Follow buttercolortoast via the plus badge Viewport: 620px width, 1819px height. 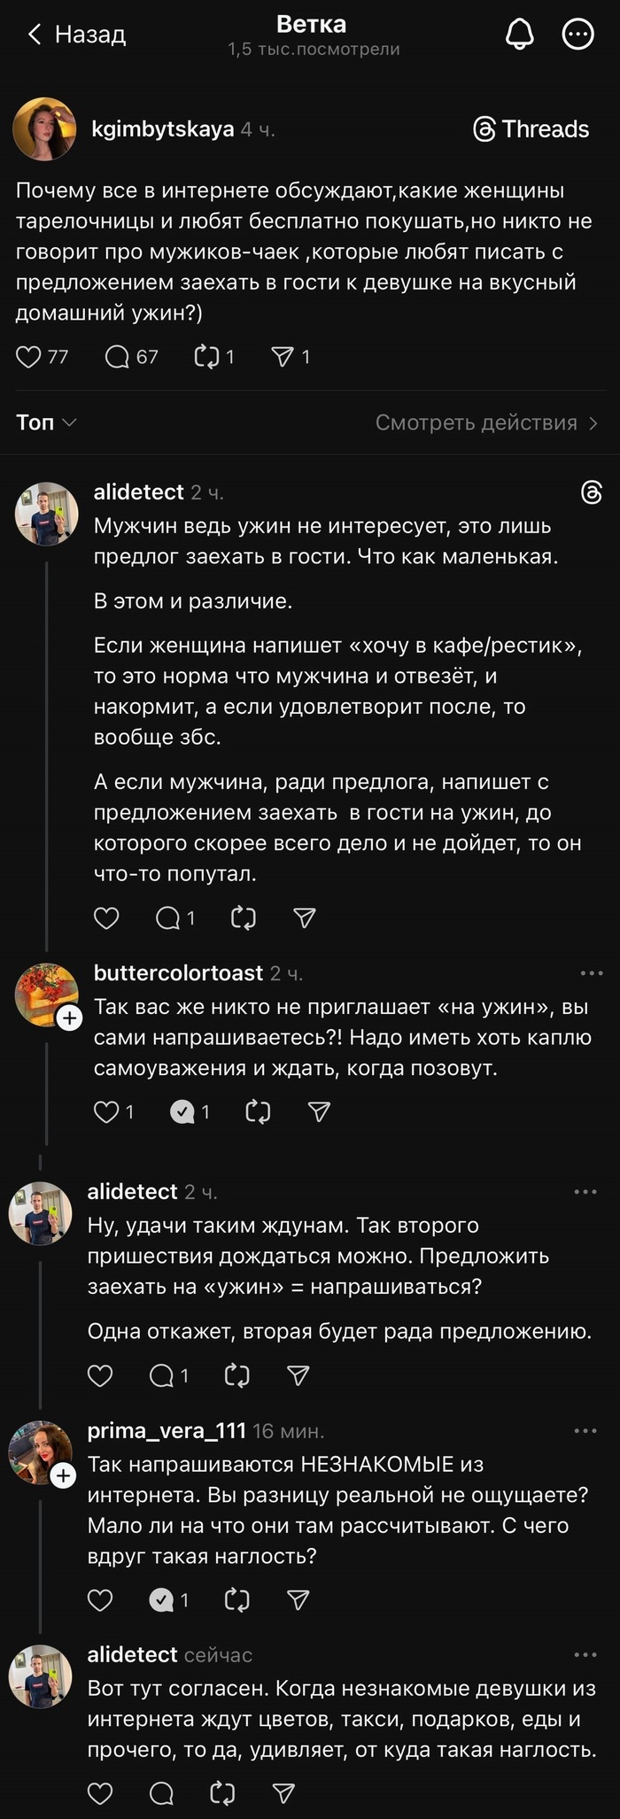click(69, 1018)
